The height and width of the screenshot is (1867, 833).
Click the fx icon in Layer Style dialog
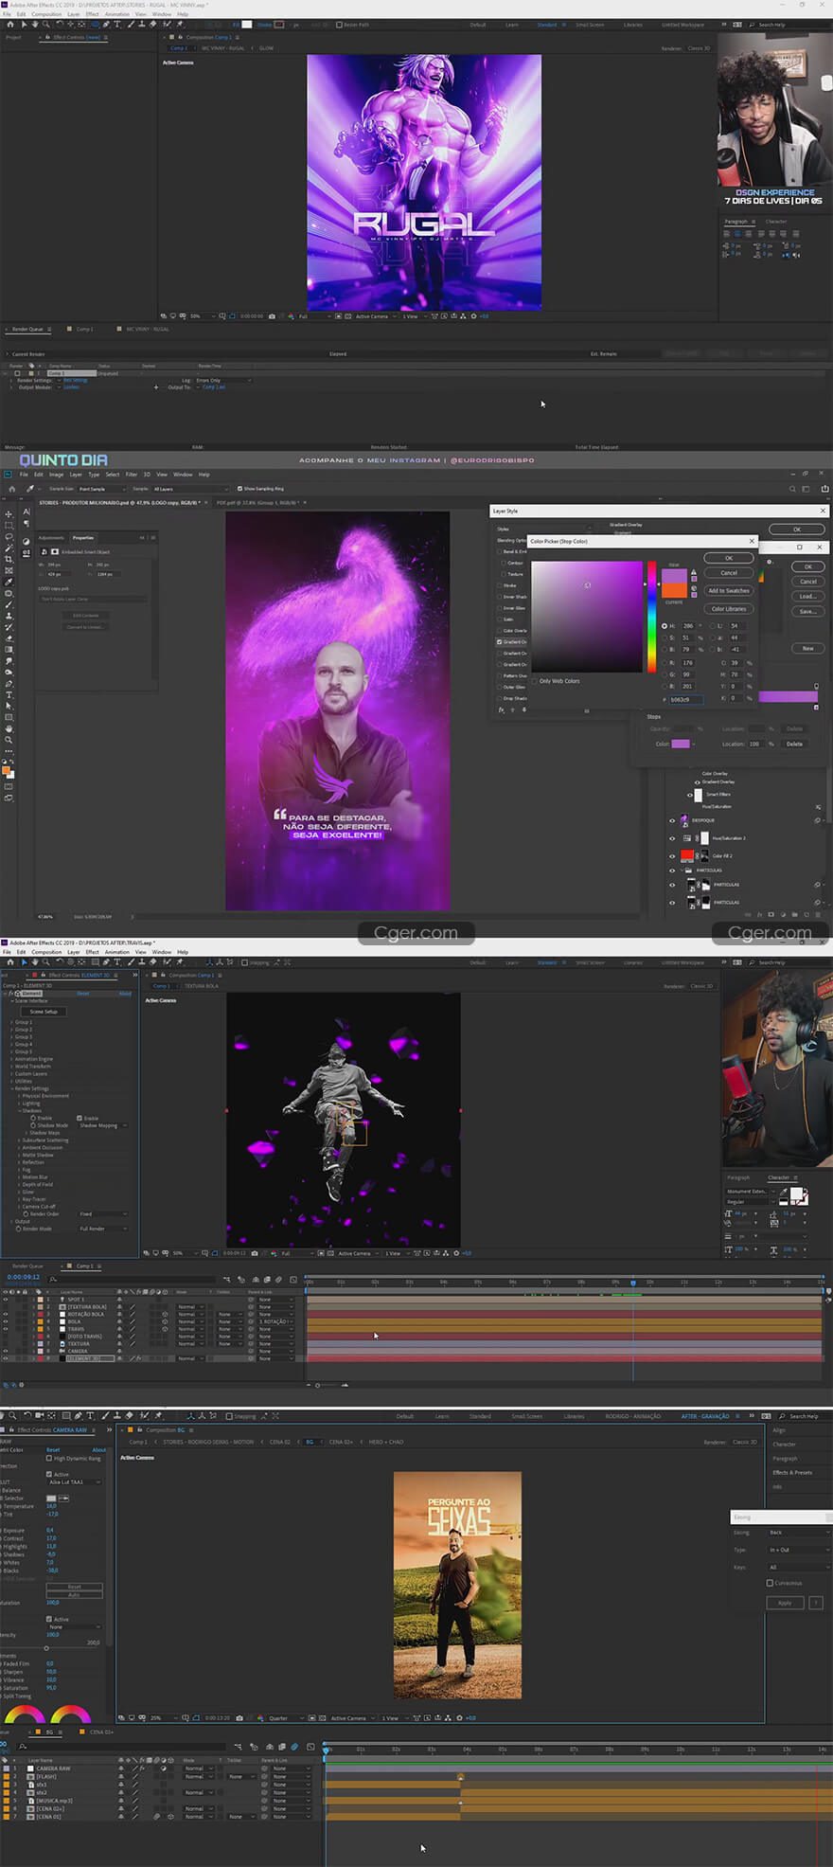pos(501,709)
